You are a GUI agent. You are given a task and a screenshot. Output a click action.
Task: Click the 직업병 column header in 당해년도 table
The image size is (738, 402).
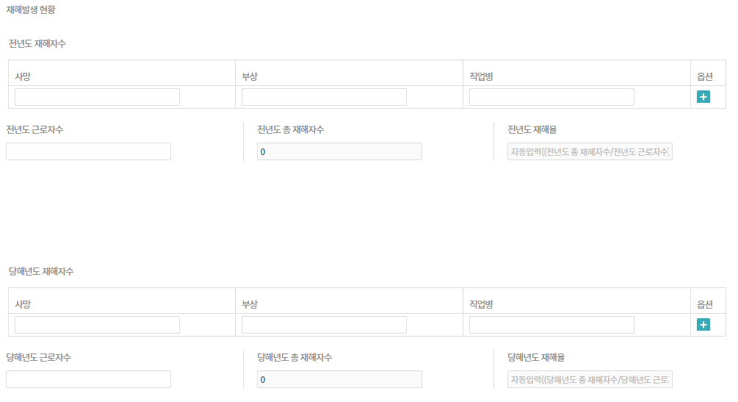[x=481, y=304]
